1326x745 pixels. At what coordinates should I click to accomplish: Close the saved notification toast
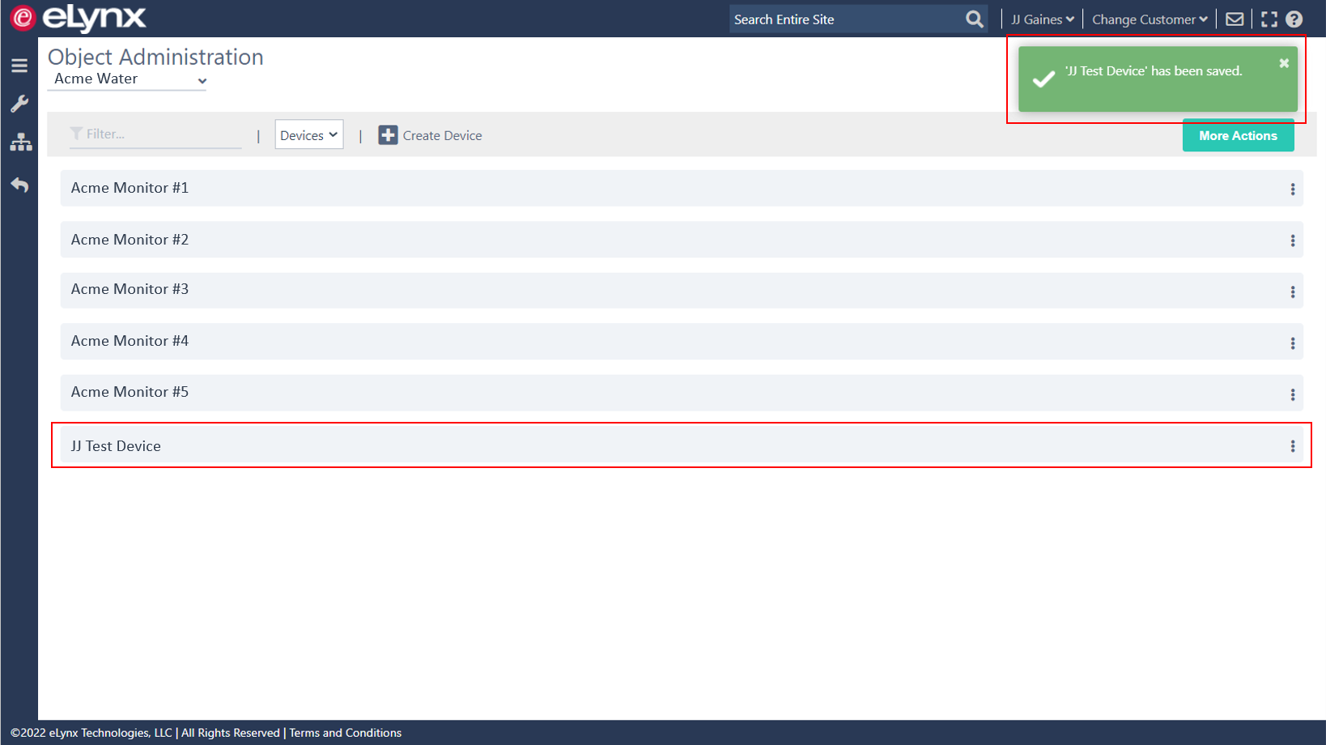[1284, 63]
